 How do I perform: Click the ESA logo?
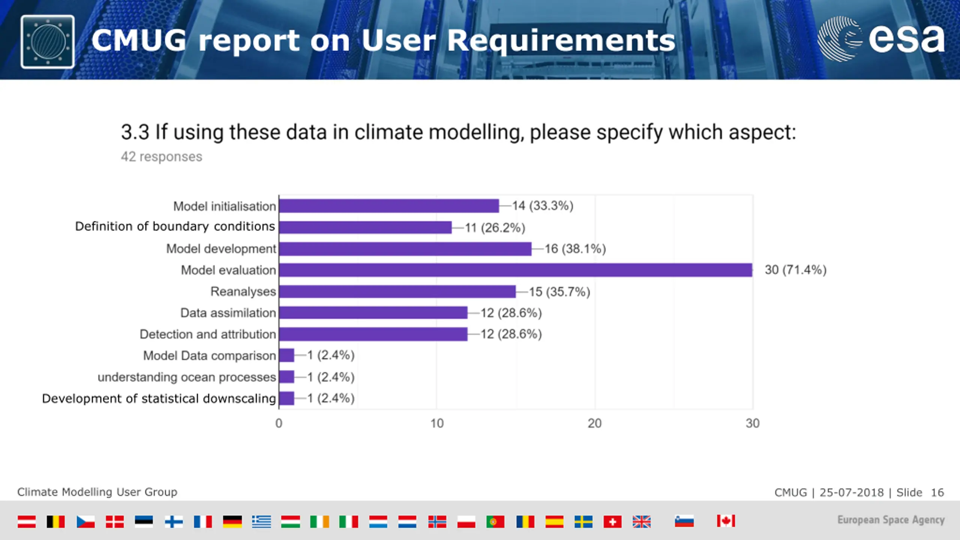click(881, 39)
